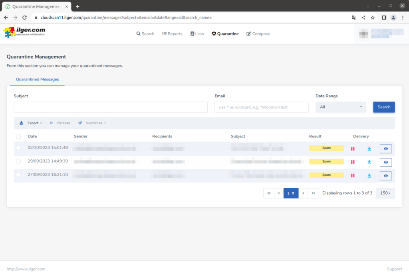Open the 150 rows-per-page dropdown
Screen dimensions: 409x277
pyautogui.click(x=385, y=193)
